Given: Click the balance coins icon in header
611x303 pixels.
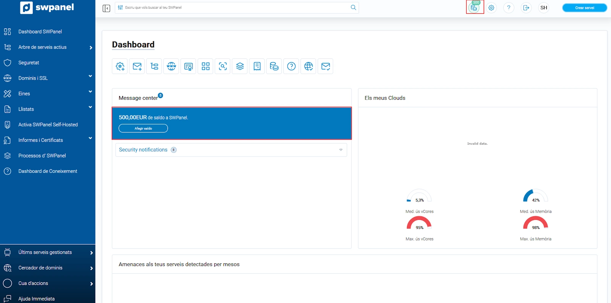Looking at the screenshot, I should pyautogui.click(x=474, y=8).
